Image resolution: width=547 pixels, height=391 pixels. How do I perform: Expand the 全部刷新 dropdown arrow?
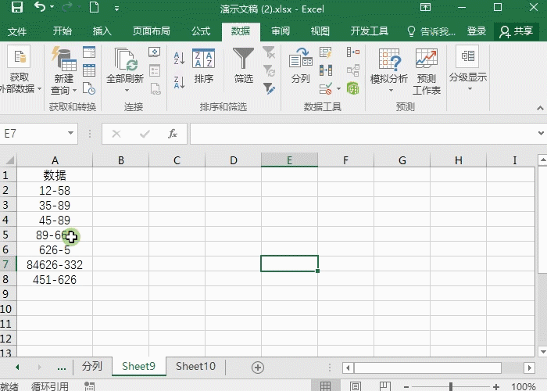click(127, 91)
